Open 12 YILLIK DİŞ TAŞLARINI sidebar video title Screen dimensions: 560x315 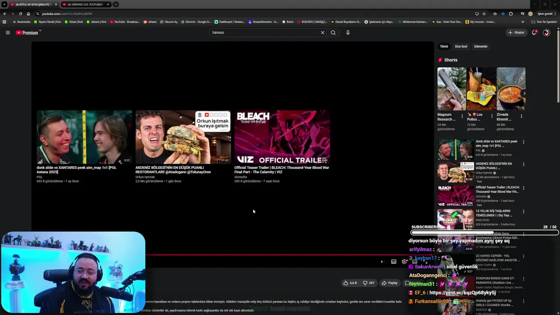tap(494, 213)
